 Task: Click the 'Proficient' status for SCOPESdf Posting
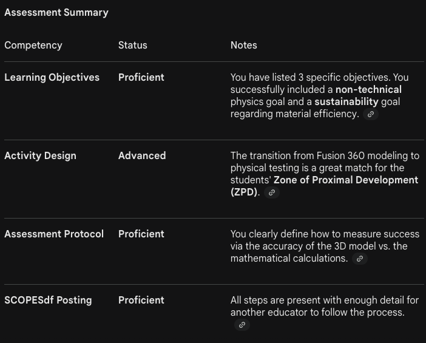click(x=141, y=300)
